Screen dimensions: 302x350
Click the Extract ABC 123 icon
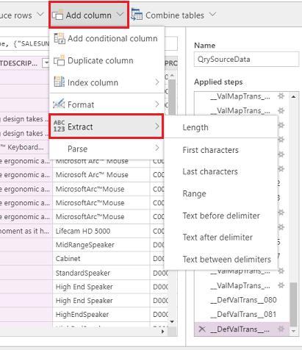coord(60,126)
